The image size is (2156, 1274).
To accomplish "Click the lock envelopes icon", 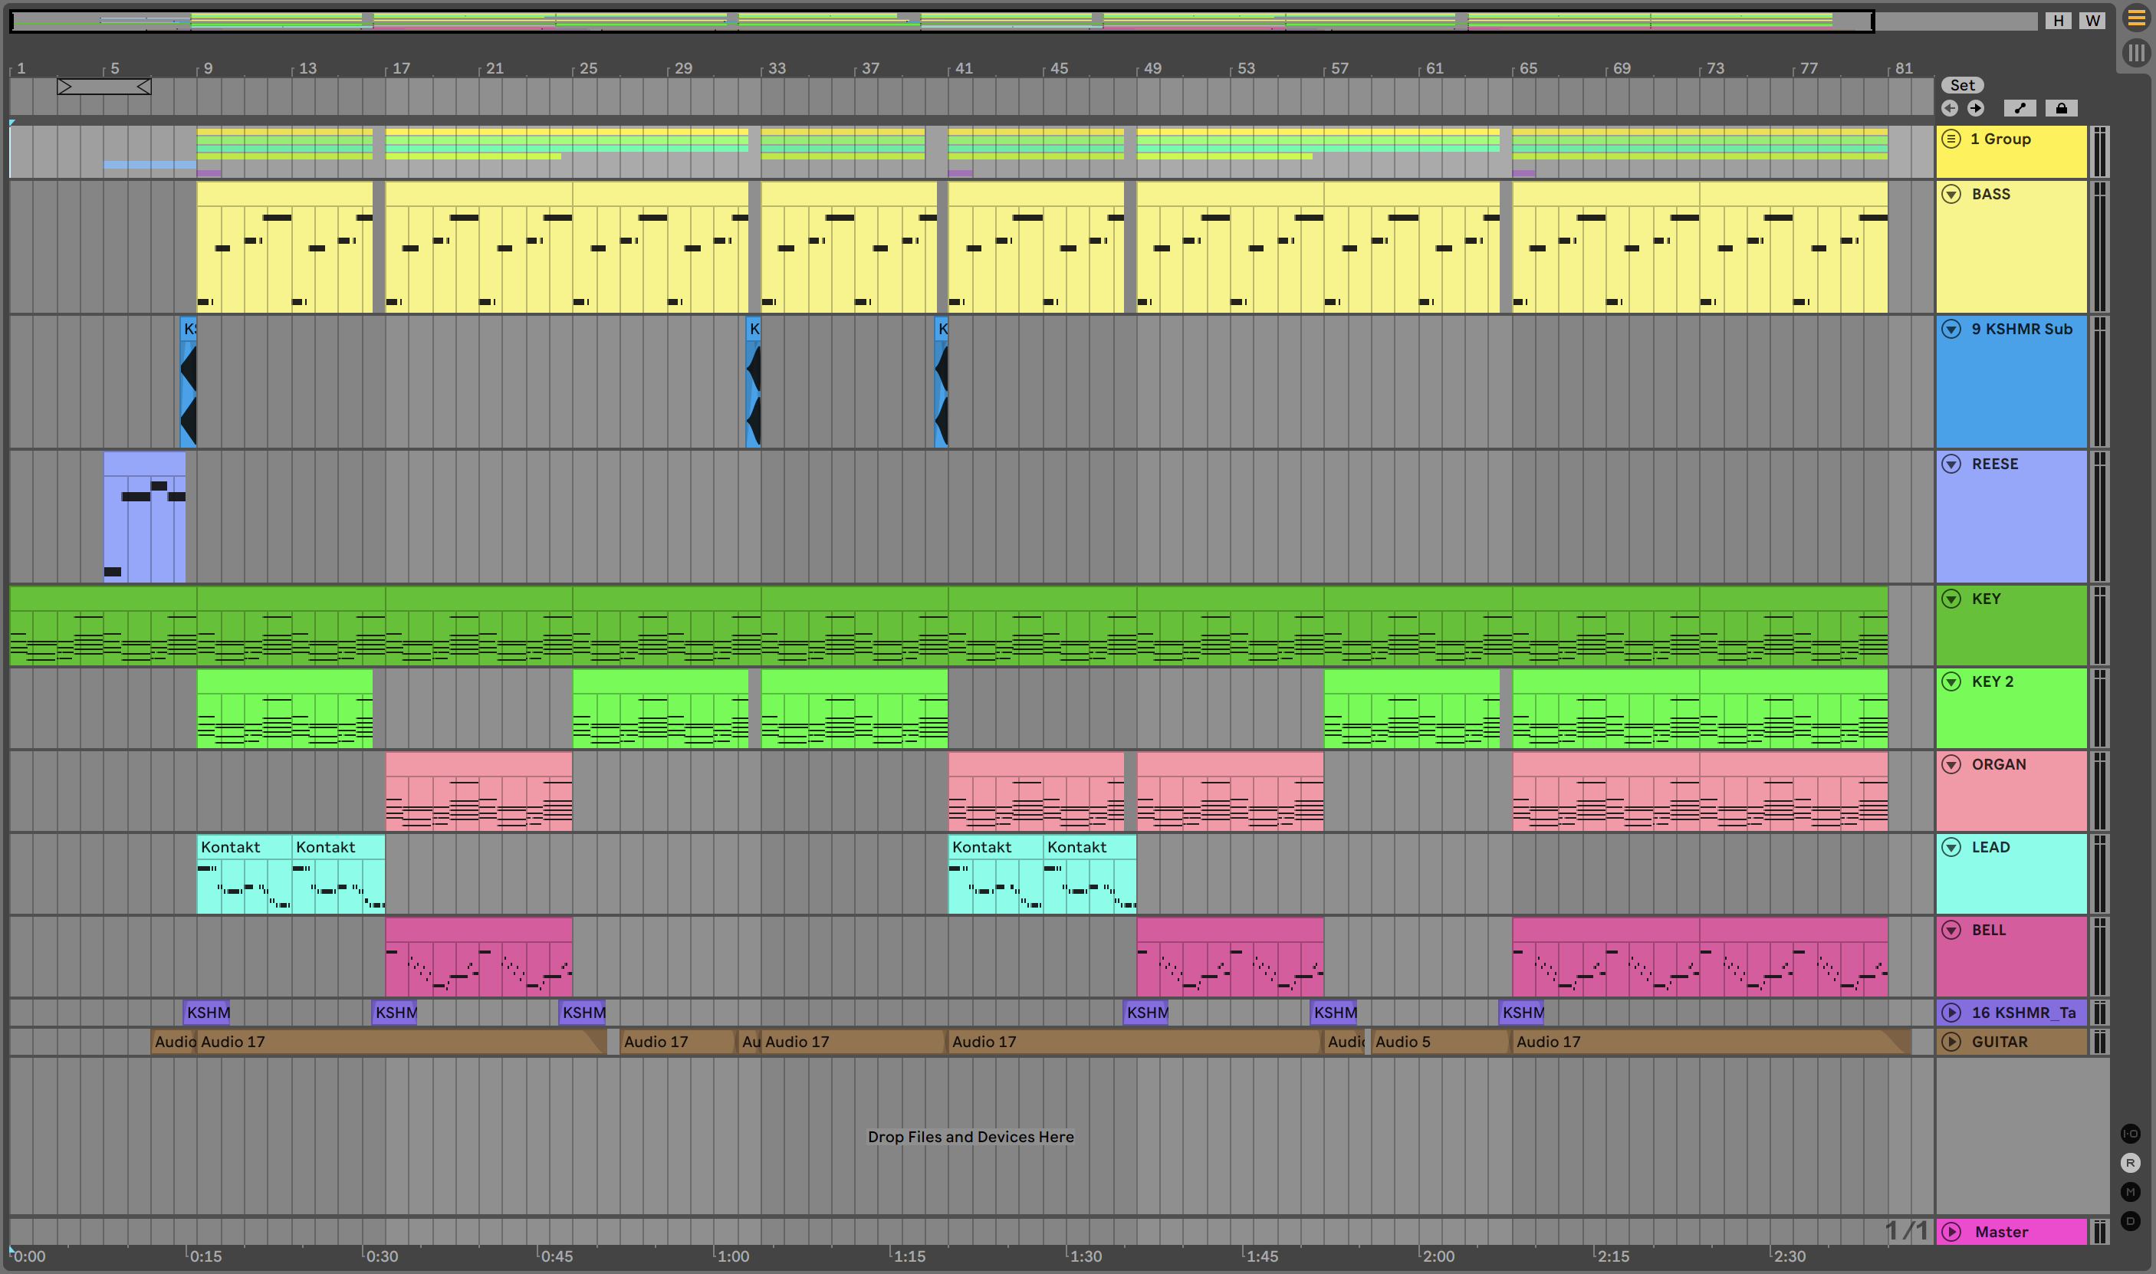I will [2061, 108].
